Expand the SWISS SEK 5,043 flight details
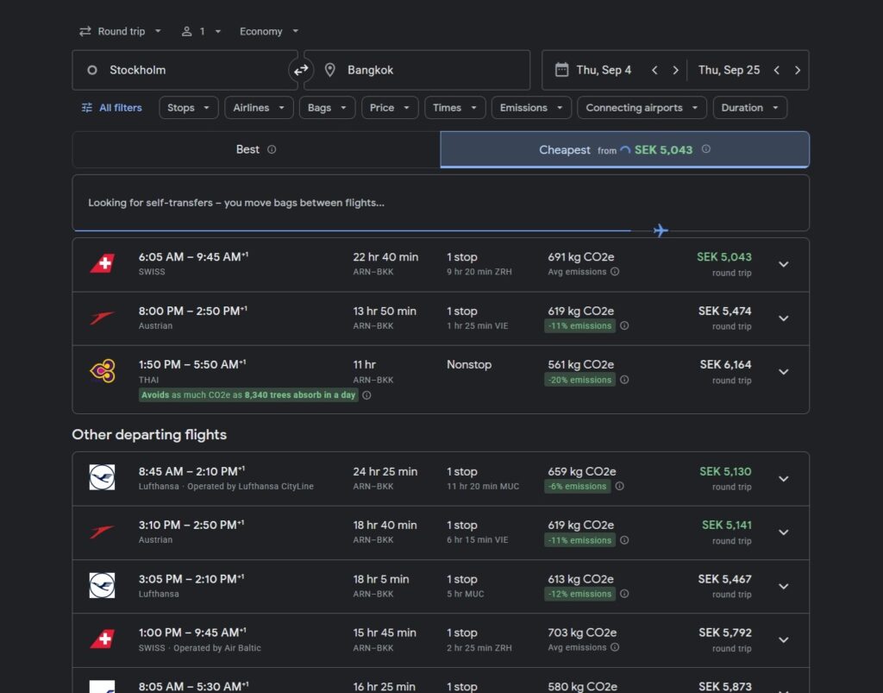This screenshot has height=693, width=883. 783,264
